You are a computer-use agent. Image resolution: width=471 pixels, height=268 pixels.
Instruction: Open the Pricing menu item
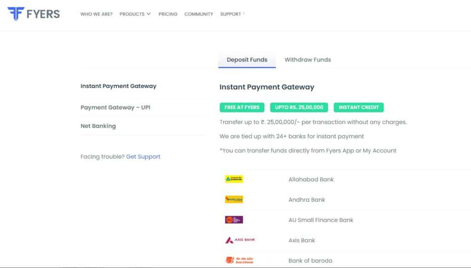(x=168, y=14)
